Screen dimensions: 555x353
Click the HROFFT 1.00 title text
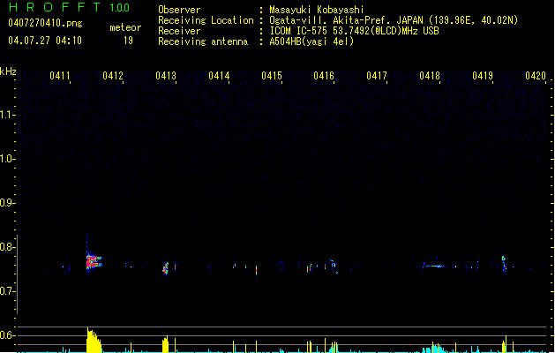click(69, 7)
